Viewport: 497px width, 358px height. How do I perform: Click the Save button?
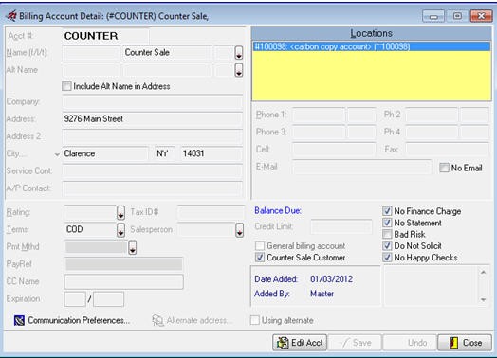tap(355, 343)
